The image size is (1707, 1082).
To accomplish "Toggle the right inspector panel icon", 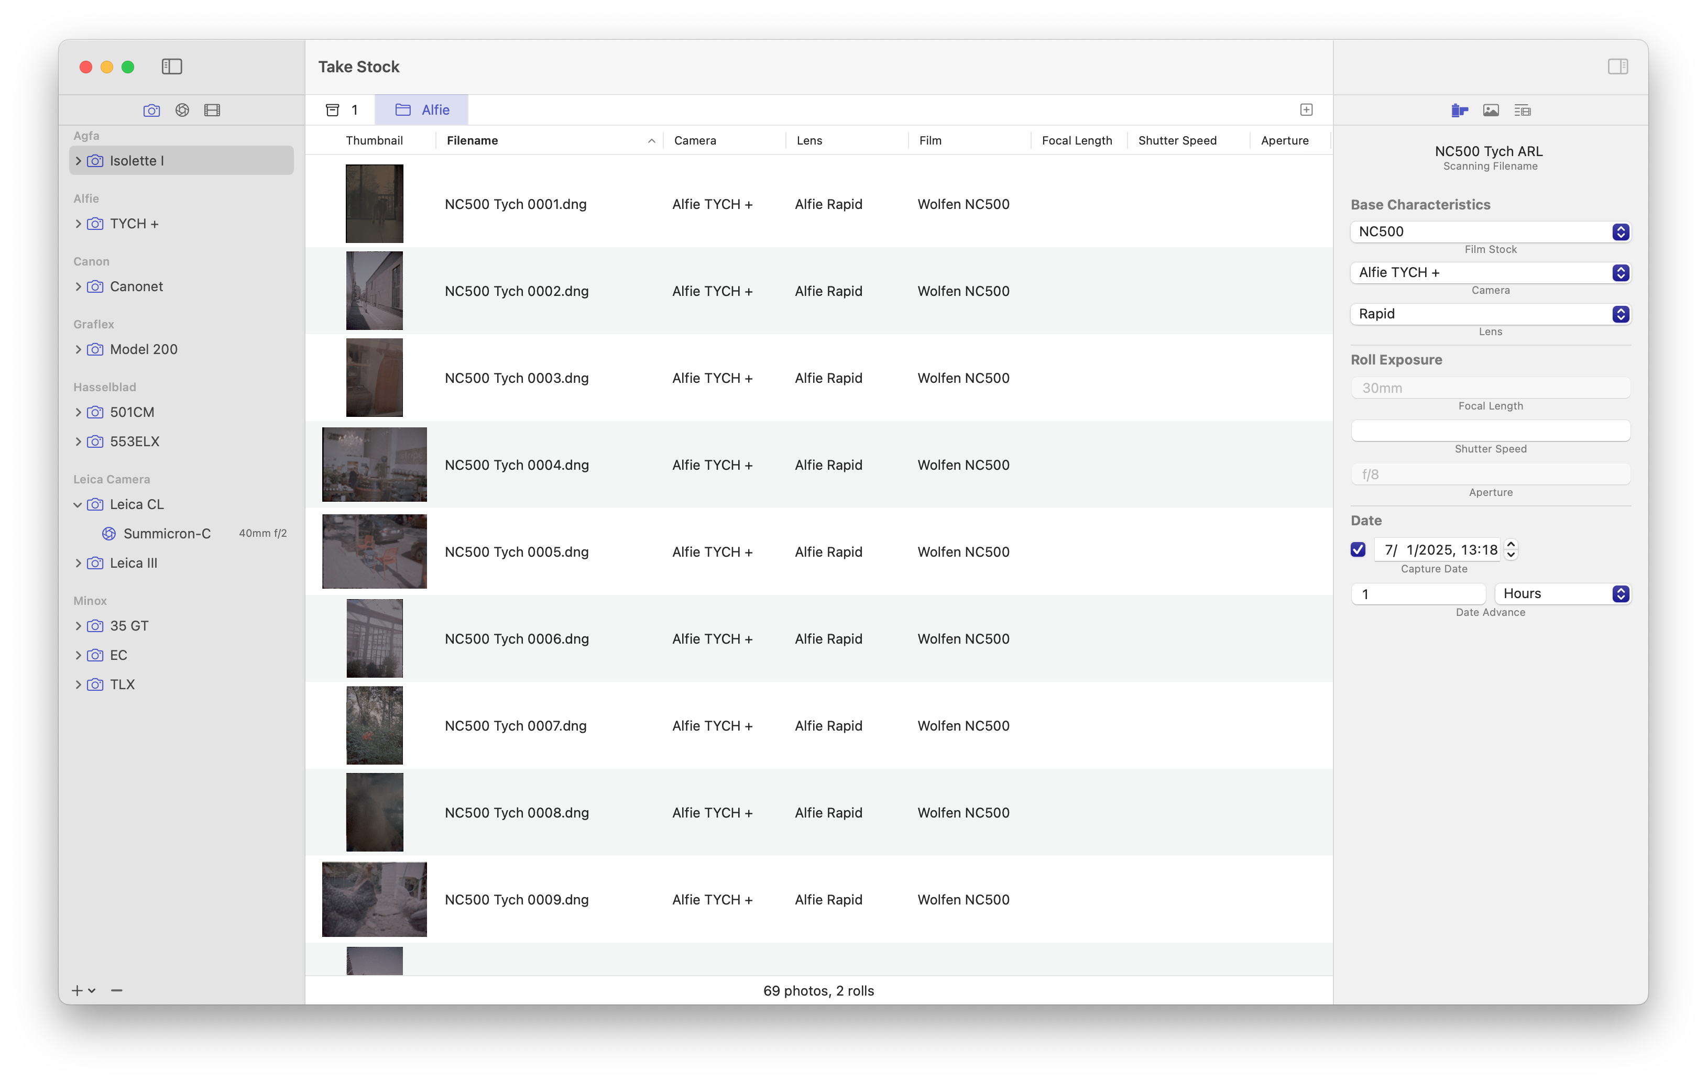I will coord(1618,67).
